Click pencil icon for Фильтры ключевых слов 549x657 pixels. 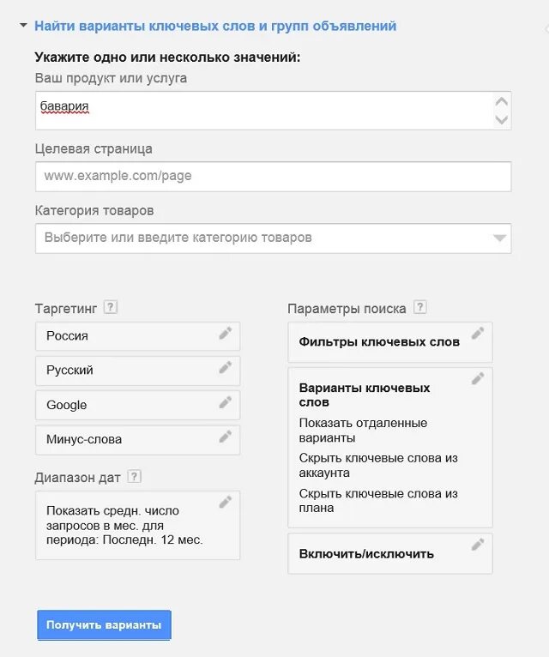(478, 333)
